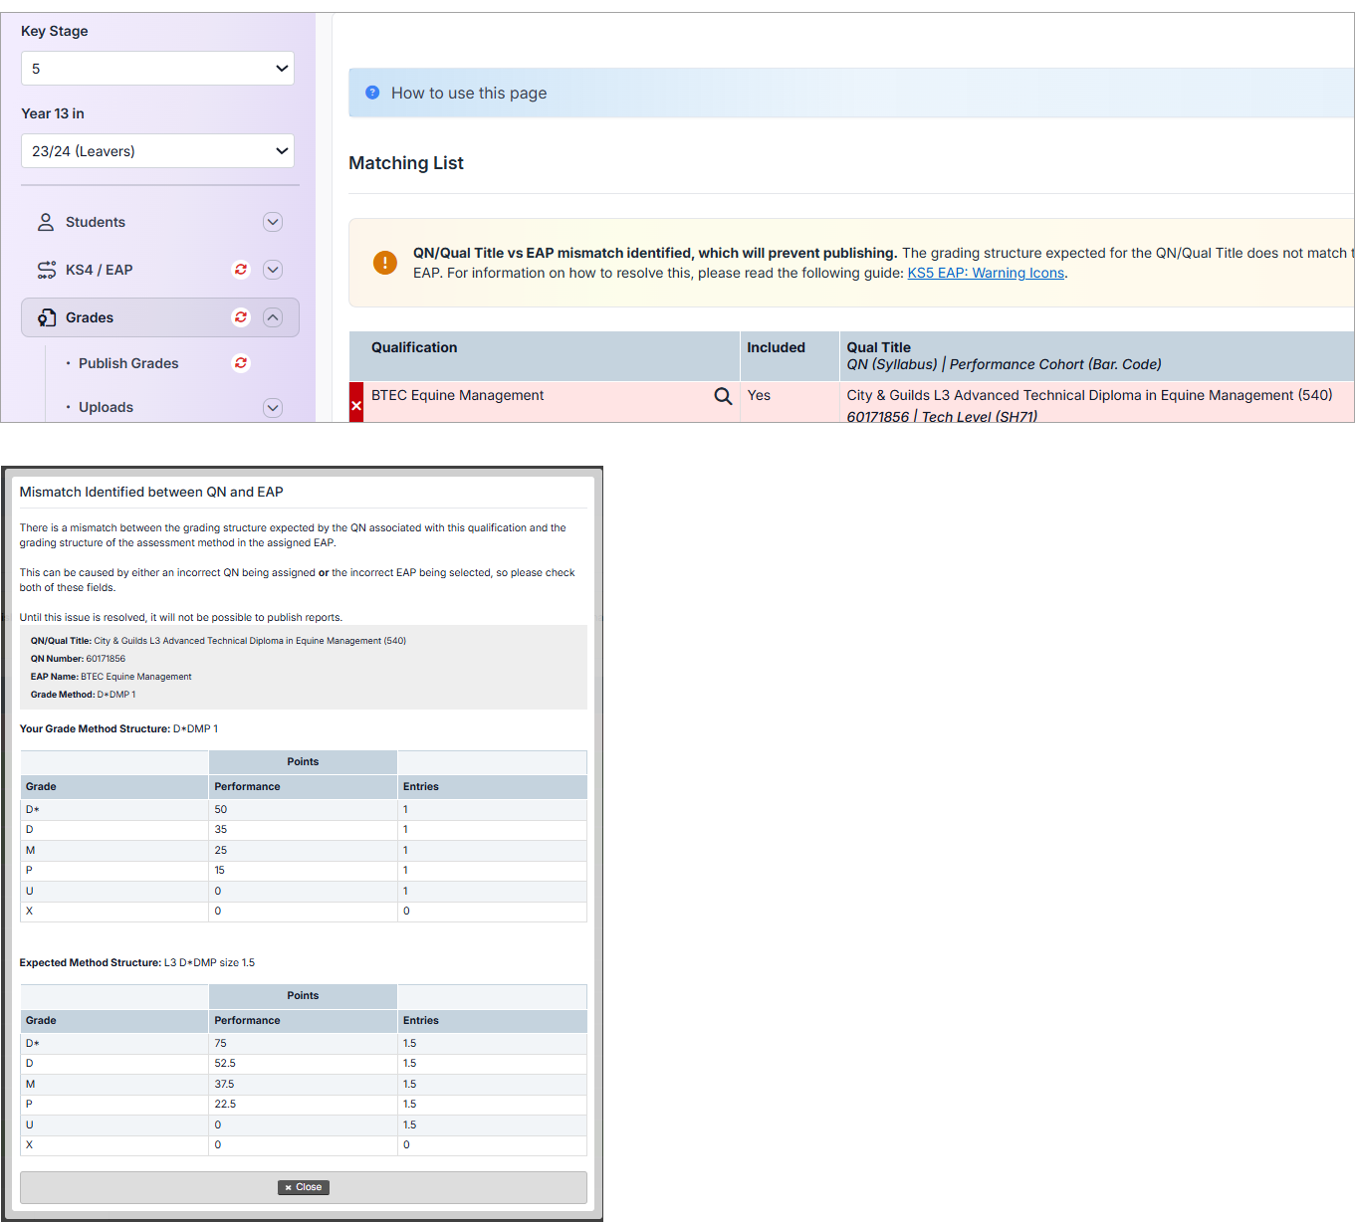1355x1222 pixels.
Task: Click the Grades icon in sidebar
Action: coord(47,317)
